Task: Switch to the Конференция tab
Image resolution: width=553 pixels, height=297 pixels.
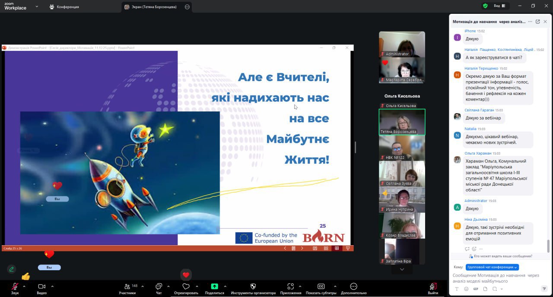Action: [x=64, y=7]
